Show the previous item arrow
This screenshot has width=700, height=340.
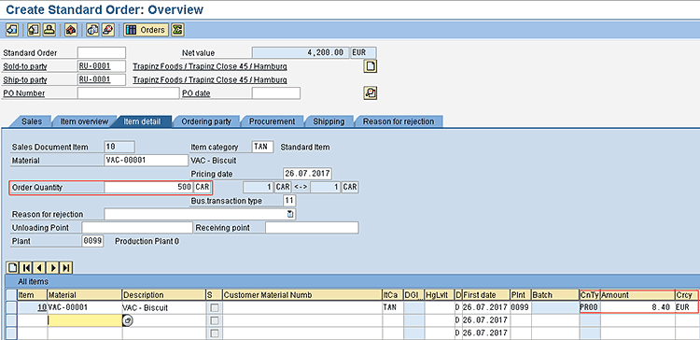(x=40, y=268)
